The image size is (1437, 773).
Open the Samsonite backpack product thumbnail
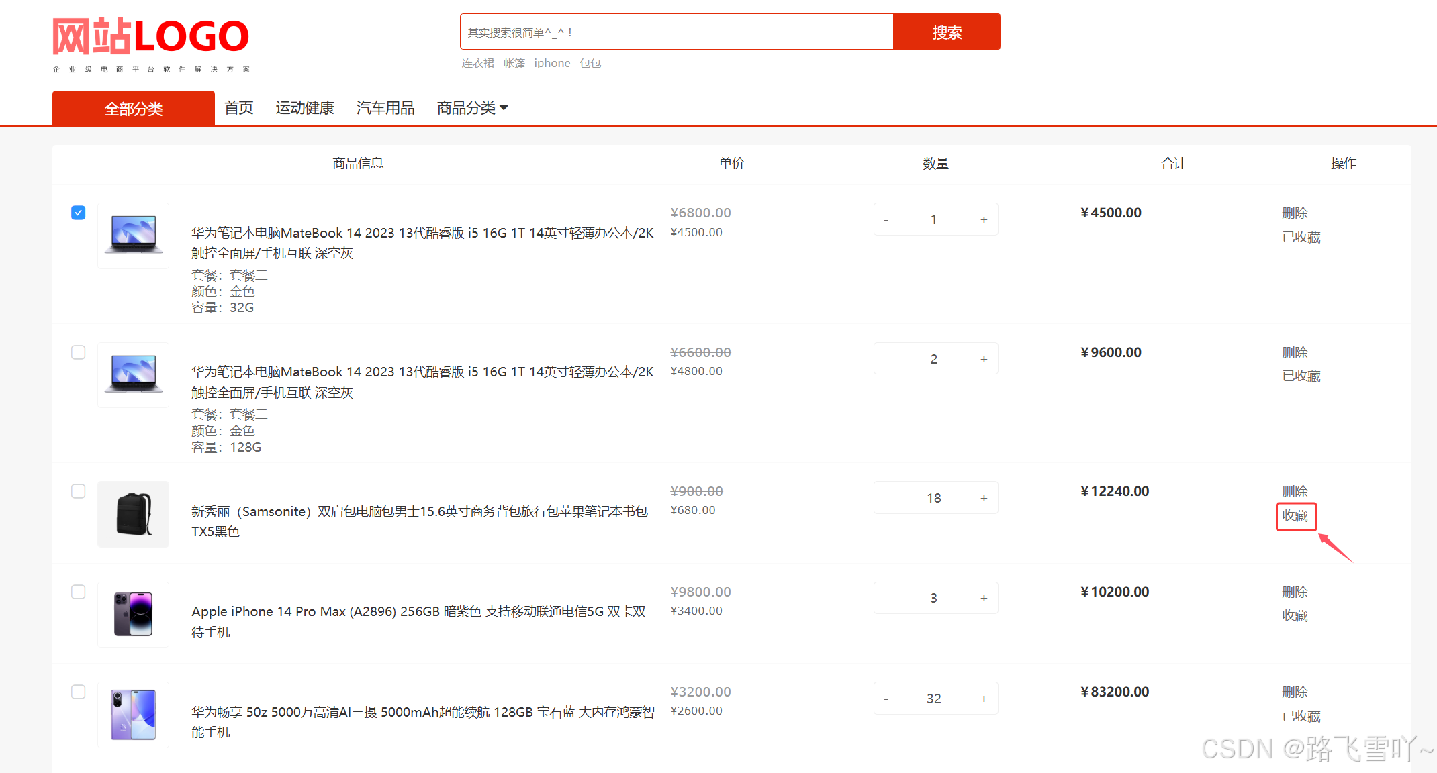click(133, 514)
